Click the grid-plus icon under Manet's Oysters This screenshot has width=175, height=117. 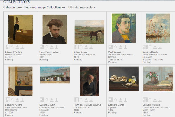(111, 100)
